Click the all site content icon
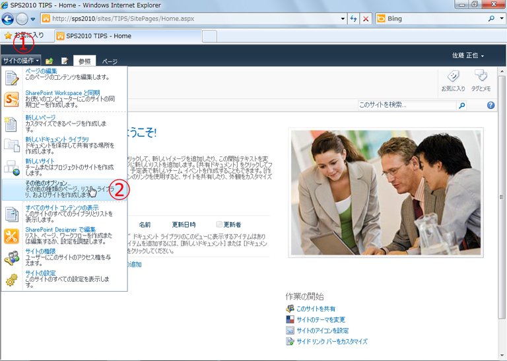Image resolution: width=507 pixels, height=361 pixels. click(x=12, y=214)
